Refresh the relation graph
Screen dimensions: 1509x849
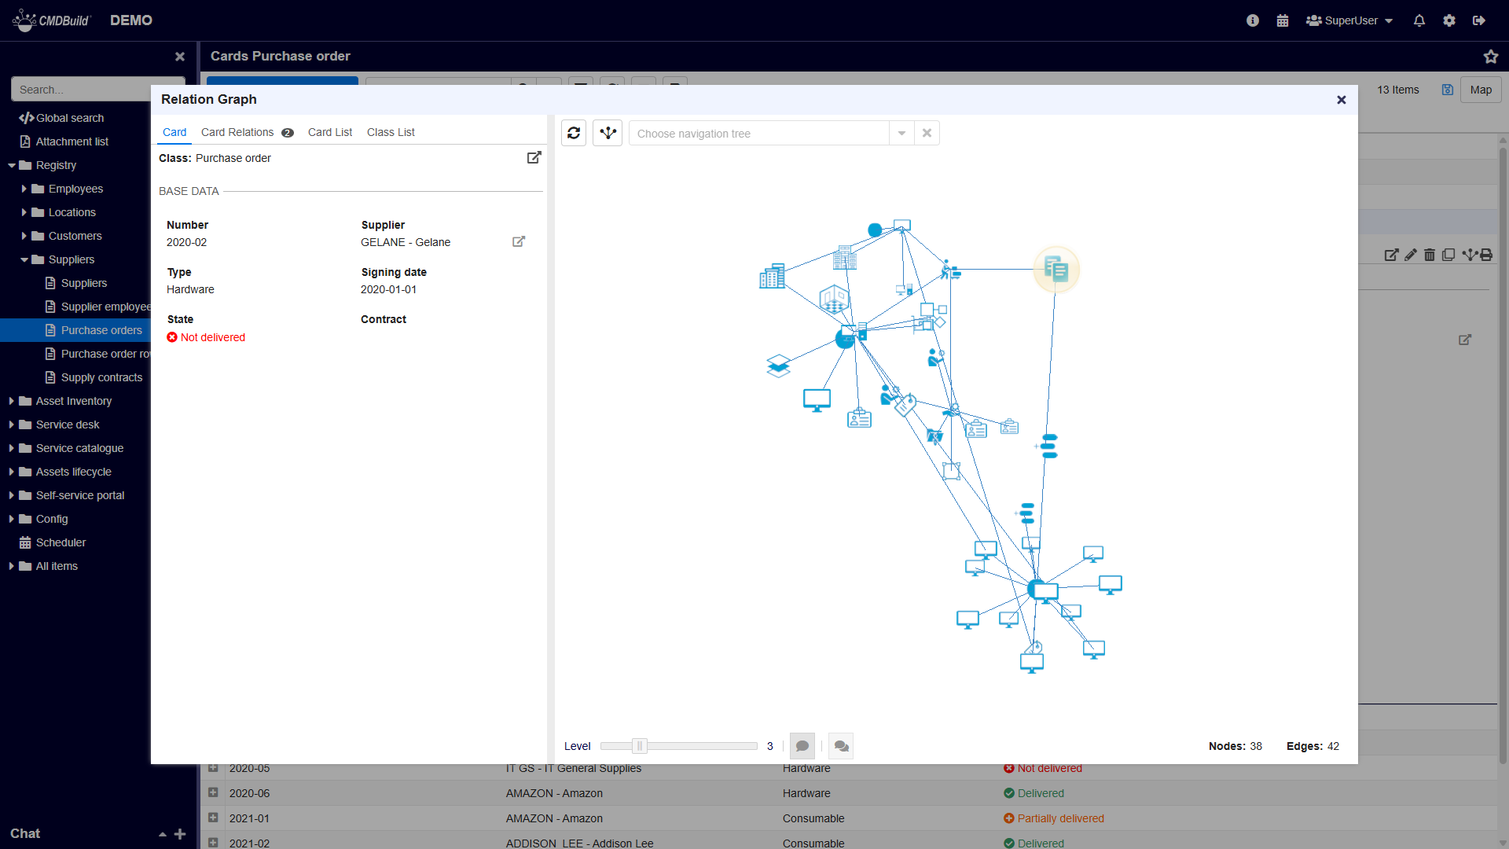coord(574,133)
